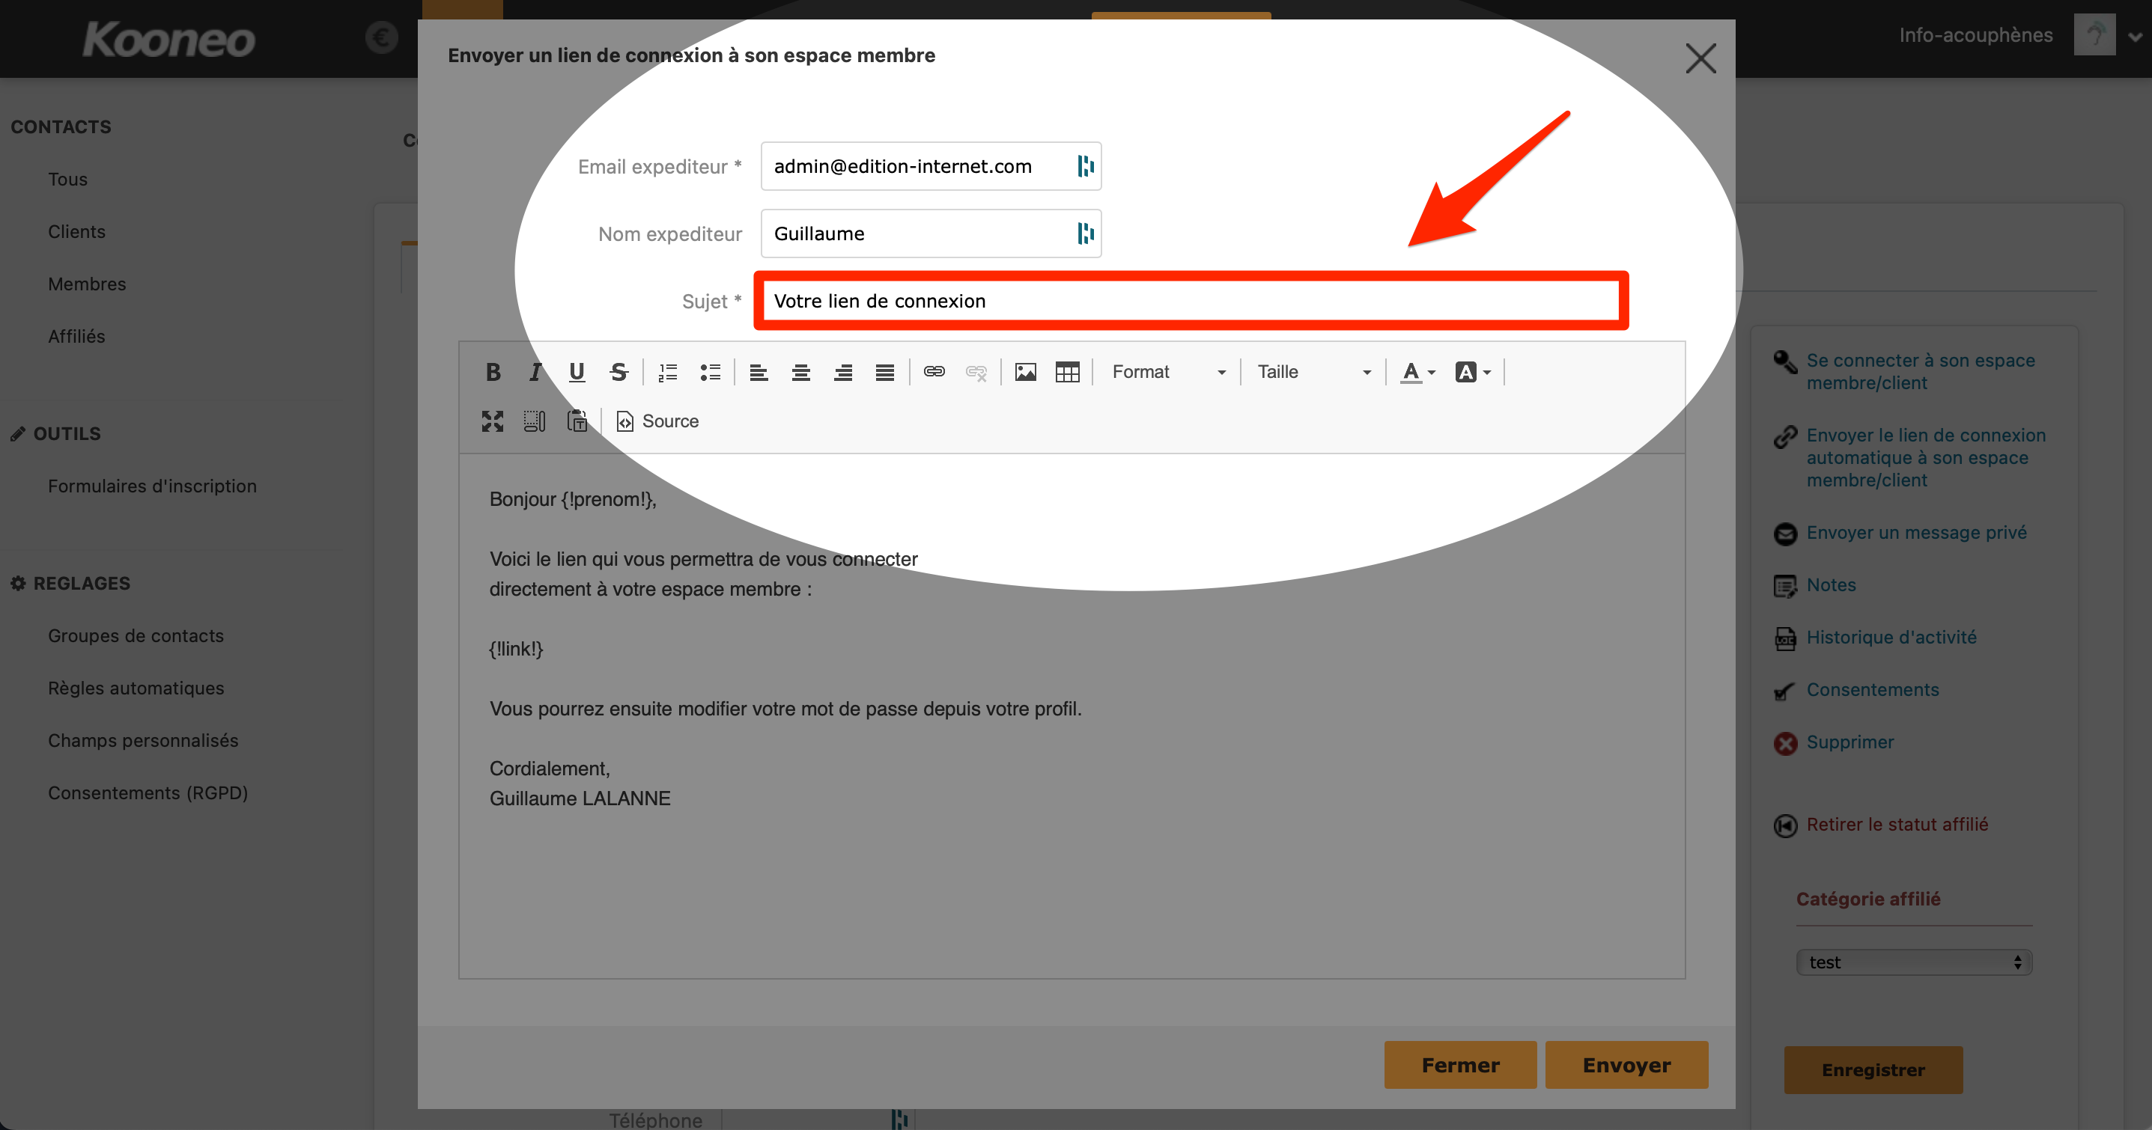Click the Fermer button
The height and width of the screenshot is (1130, 2152).
[x=1460, y=1065]
